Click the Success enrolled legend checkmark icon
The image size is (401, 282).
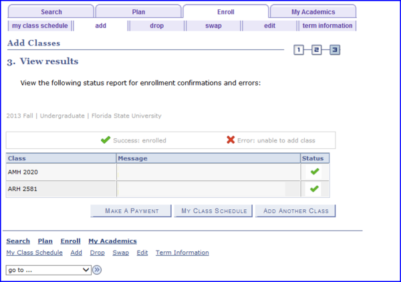tap(106, 140)
